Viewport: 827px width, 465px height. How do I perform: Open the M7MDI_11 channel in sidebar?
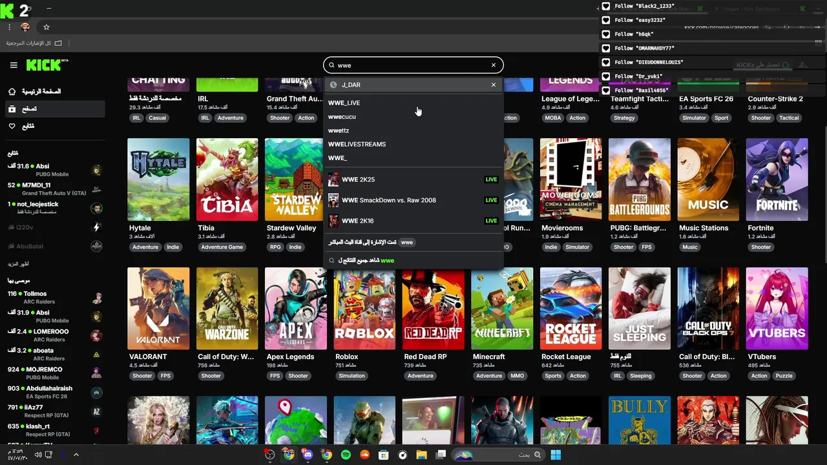(x=55, y=189)
